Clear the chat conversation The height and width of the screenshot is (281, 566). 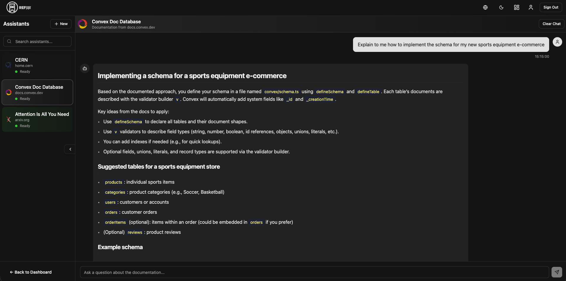tap(551, 24)
